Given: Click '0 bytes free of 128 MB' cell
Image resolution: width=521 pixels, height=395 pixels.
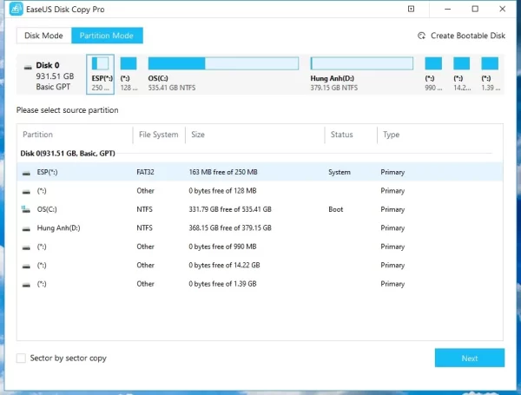Looking at the screenshot, I should point(222,191).
